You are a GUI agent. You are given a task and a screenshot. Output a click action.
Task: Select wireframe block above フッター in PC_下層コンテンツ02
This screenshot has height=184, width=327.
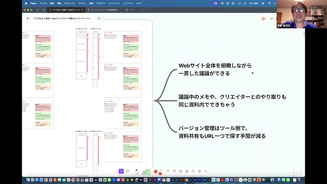coord(81,148)
